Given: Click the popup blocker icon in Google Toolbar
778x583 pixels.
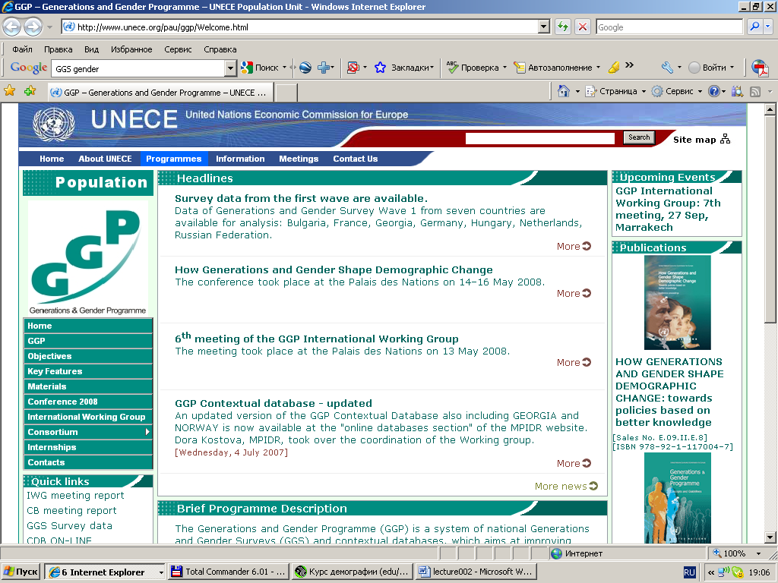Looking at the screenshot, I should pyautogui.click(x=353, y=68).
